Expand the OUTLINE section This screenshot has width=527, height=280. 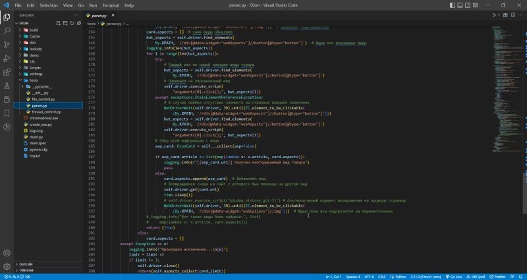(26, 264)
